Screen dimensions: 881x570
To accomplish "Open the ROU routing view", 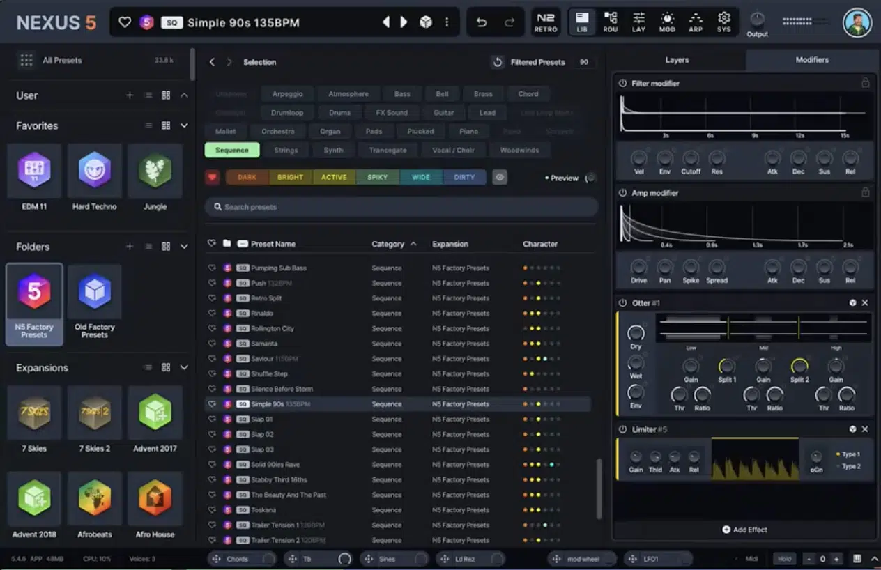I will click(x=611, y=22).
